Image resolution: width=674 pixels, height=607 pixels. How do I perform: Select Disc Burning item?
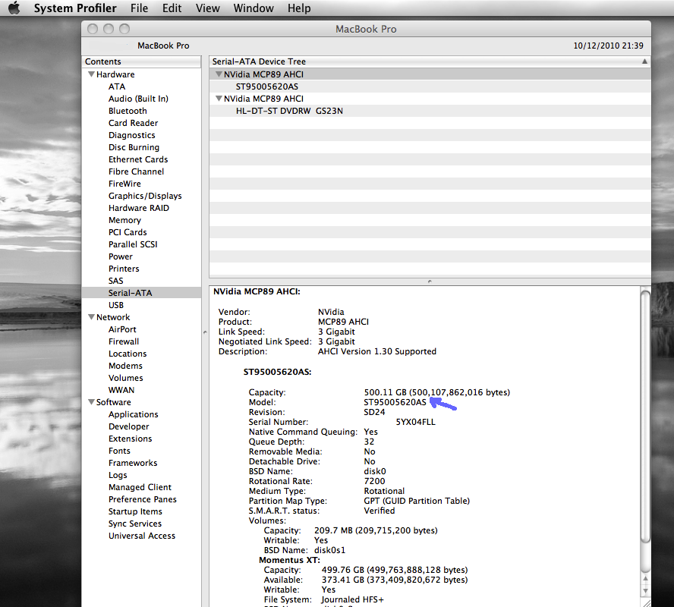coord(134,147)
